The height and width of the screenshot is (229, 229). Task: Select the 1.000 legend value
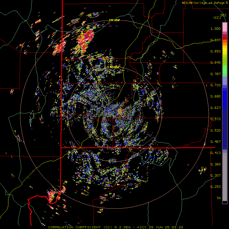[x=216, y=28]
